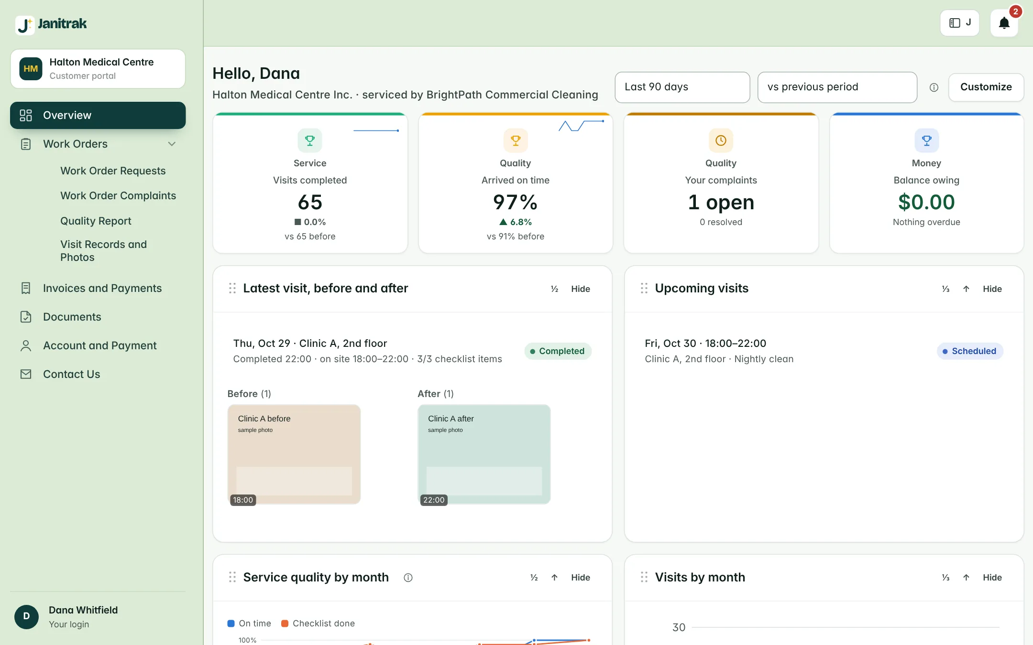1033x645 pixels.
Task: Grab the drag handle on Latest visit card
Action: click(x=232, y=289)
